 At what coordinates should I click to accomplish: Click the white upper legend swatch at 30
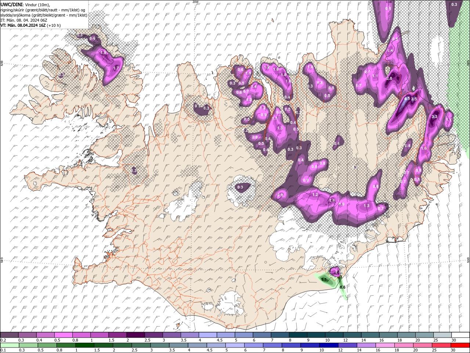click(x=460, y=335)
